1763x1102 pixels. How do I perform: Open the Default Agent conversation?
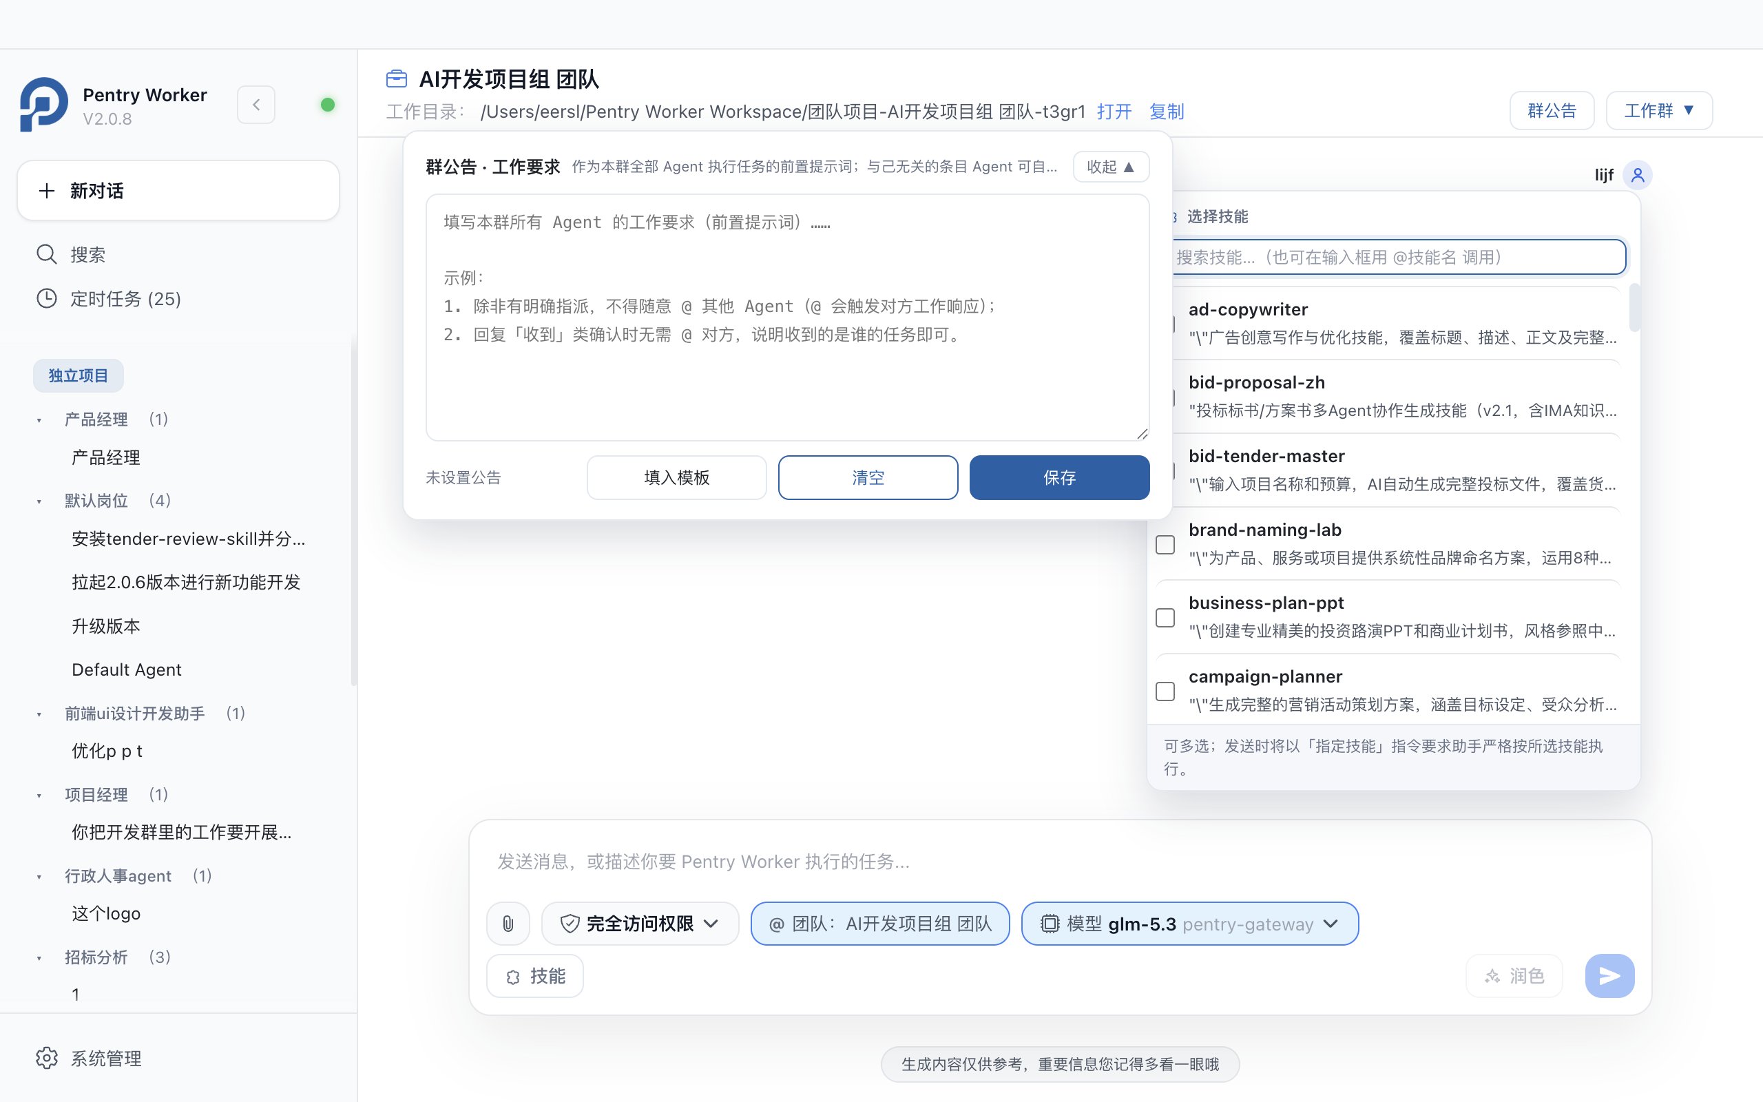tap(126, 669)
